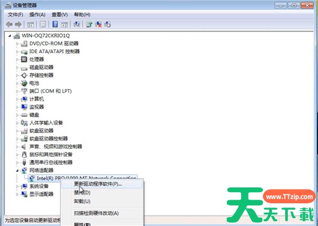Click the Back arrow toolbar icon

coord(9,24)
